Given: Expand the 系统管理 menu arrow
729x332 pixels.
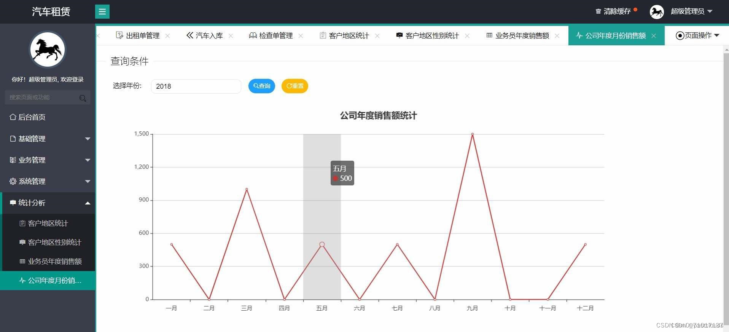Looking at the screenshot, I should point(88,182).
